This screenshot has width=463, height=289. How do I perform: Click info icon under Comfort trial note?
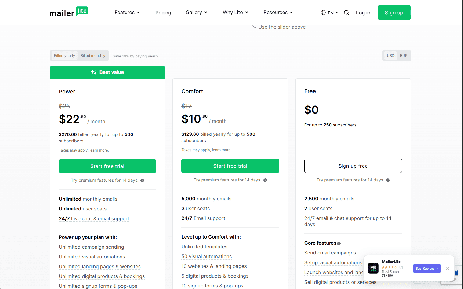pyautogui.click(x=265, y=180)
